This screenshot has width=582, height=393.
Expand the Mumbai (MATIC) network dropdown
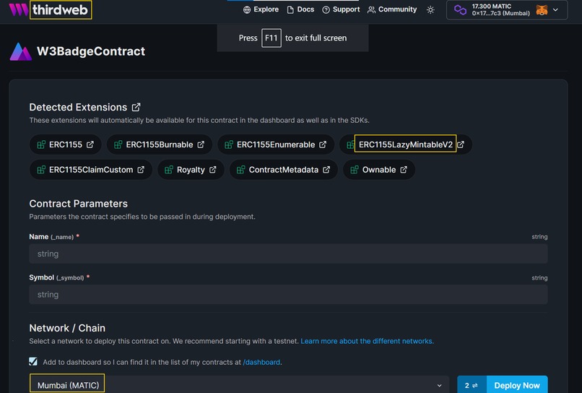pyautogui.click(x=240, y=385)
